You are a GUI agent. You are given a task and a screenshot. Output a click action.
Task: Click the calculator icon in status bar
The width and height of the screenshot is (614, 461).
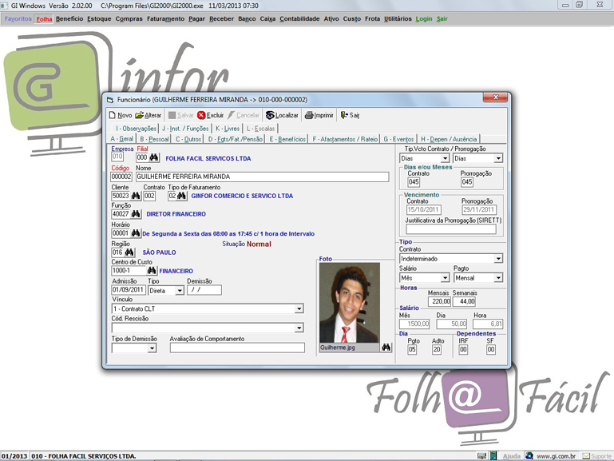493,456
